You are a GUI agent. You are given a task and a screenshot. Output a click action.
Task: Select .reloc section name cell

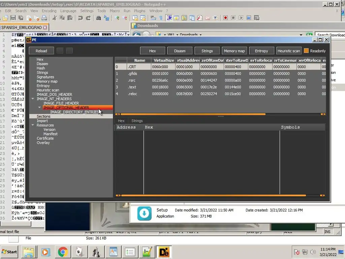(139, 94)
